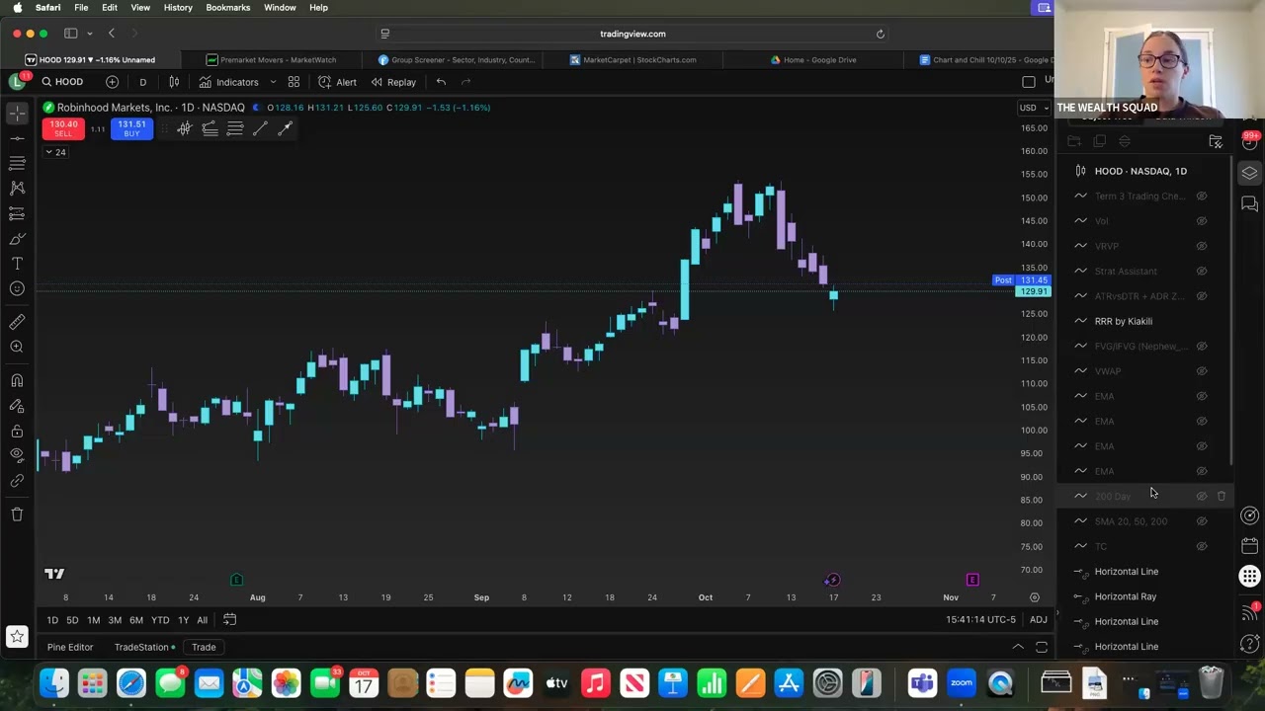Viewport: 1265px width, 711px height.
Task: Open Safari History menu
Action: [x=178, y=7]
